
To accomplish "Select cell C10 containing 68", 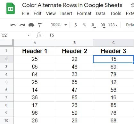I will point(113,120).
